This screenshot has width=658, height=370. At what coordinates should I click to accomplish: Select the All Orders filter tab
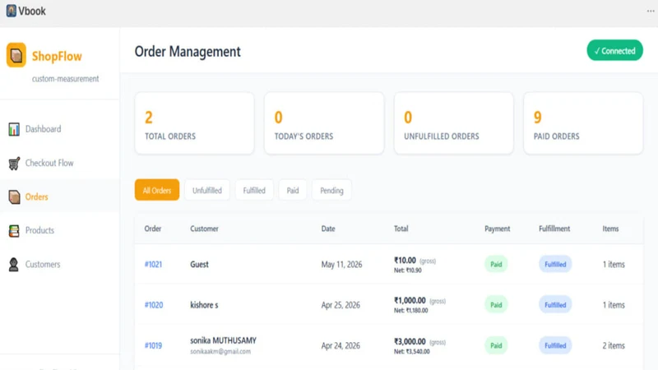157,190
